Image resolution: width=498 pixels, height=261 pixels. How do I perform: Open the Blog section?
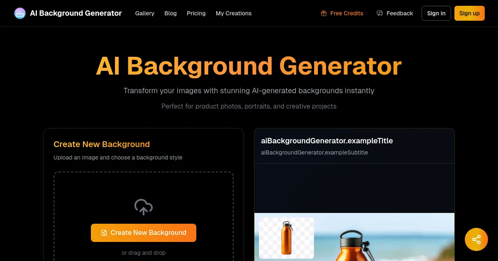point(170,13)
